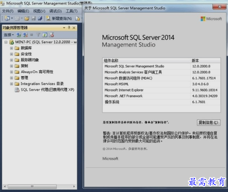
Task: Select the 数据库 tree item
Action: coord(26,48)
